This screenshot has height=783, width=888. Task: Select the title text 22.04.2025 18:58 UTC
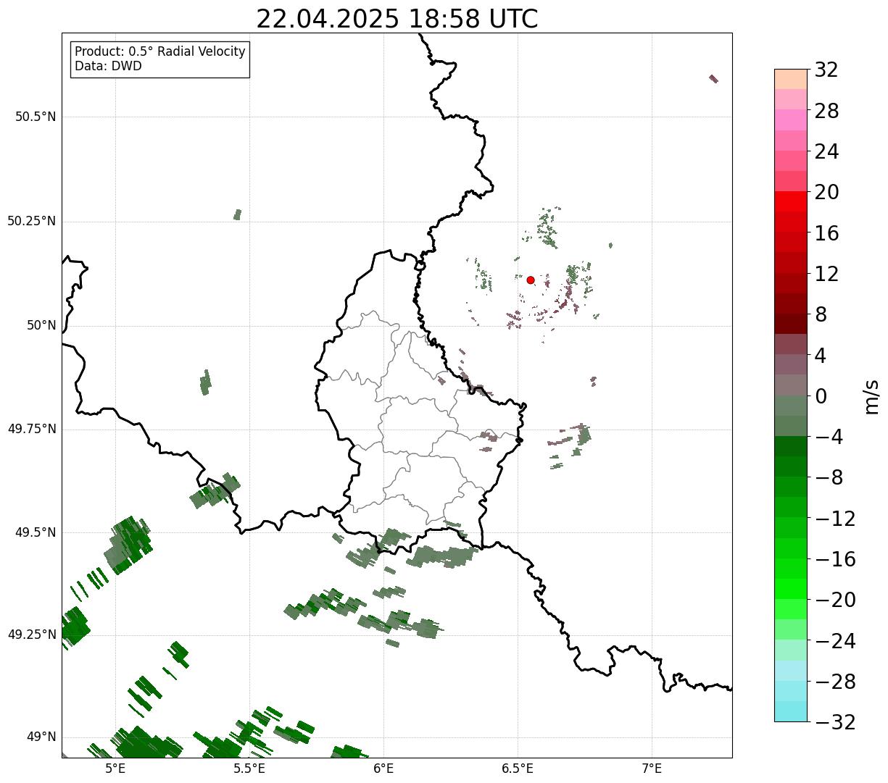[x=397, y=19]
